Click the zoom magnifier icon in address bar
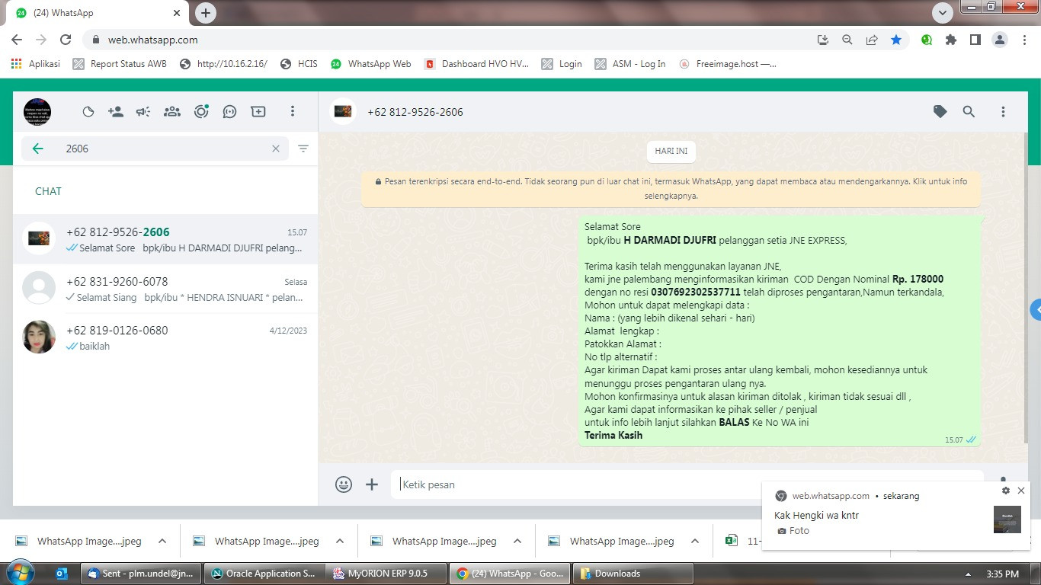The width and height of the screenshot is (1041, 585). tap(847, 40)
